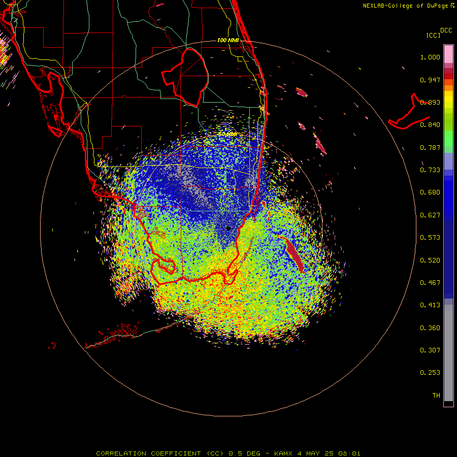457x457 pixels.
Task: Pick the yellow segment of the color bar
Action: (x=448, y=100)
